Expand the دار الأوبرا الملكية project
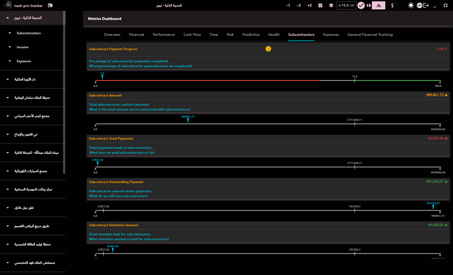The height and width of the screenshot is (275, 453). click(x=8, y=79)
